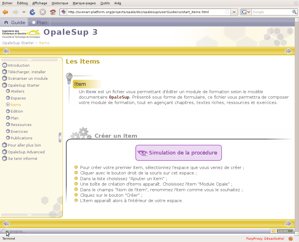This screenshot has height=242, width=299.
Task: Click the site favicon in the address bar
Action: 63,12
